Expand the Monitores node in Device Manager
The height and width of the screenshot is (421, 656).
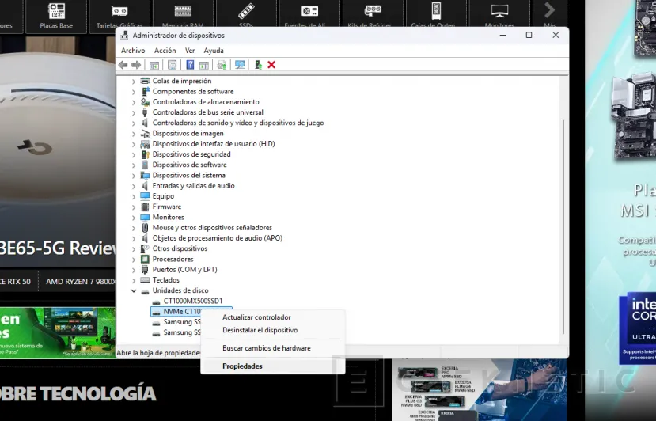pyautogui.click(x=134, y=217)
